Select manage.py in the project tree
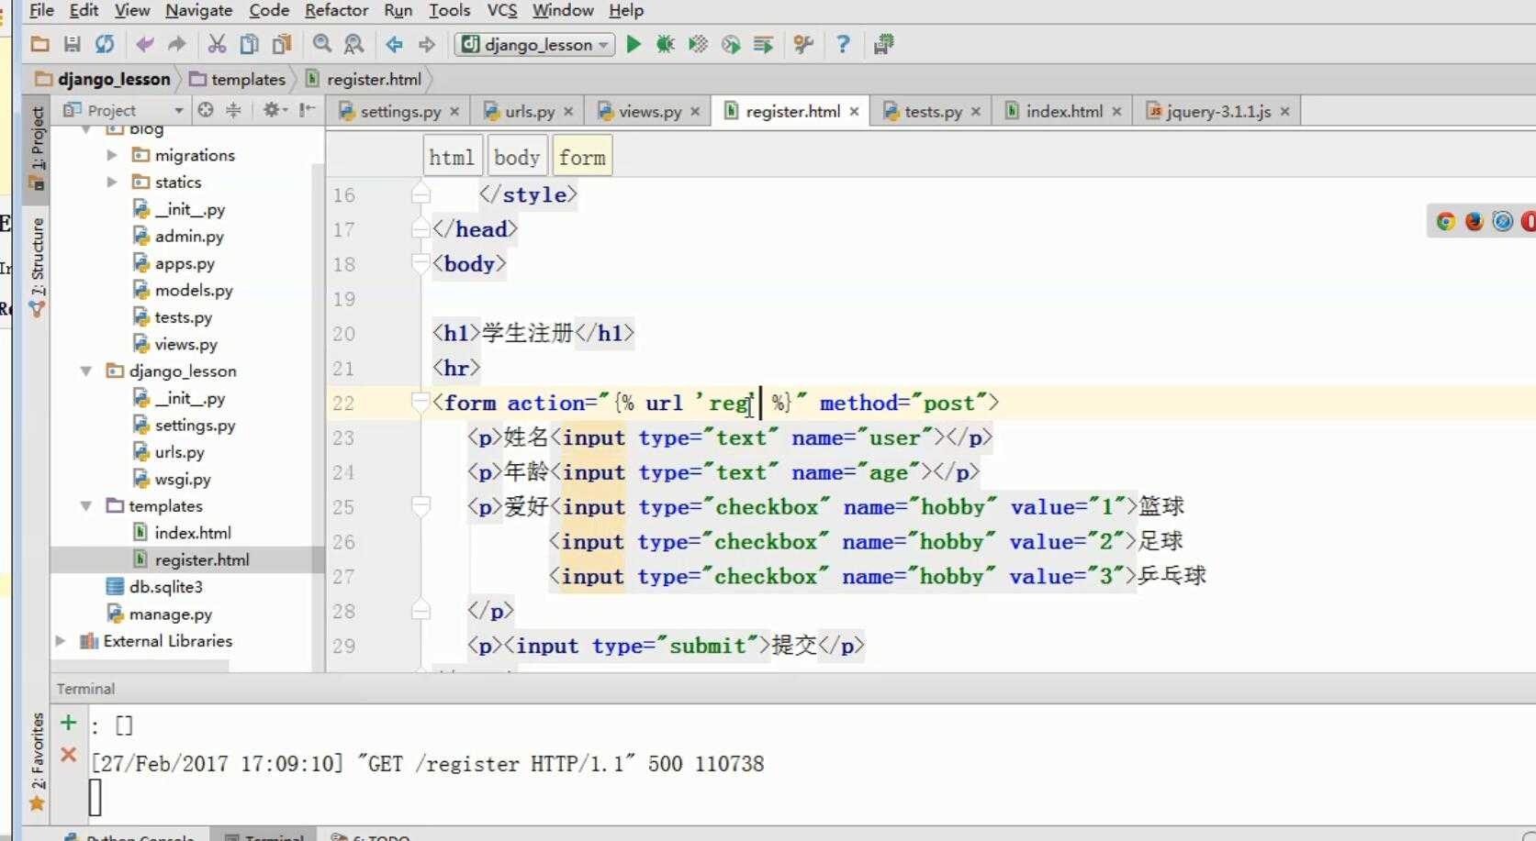 coord(160,614)
